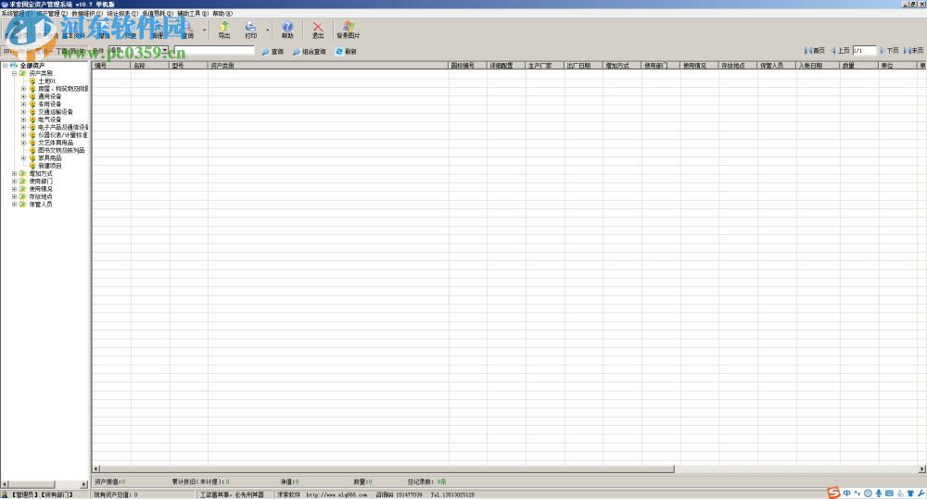Screen dimensions: 927x499
Task: Expand the 家具用品 tree branch
Action: coord(24,158)
